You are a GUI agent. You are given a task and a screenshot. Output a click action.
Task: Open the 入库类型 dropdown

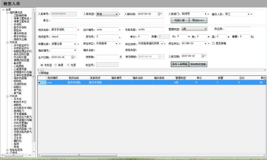(x=117, y=14)
